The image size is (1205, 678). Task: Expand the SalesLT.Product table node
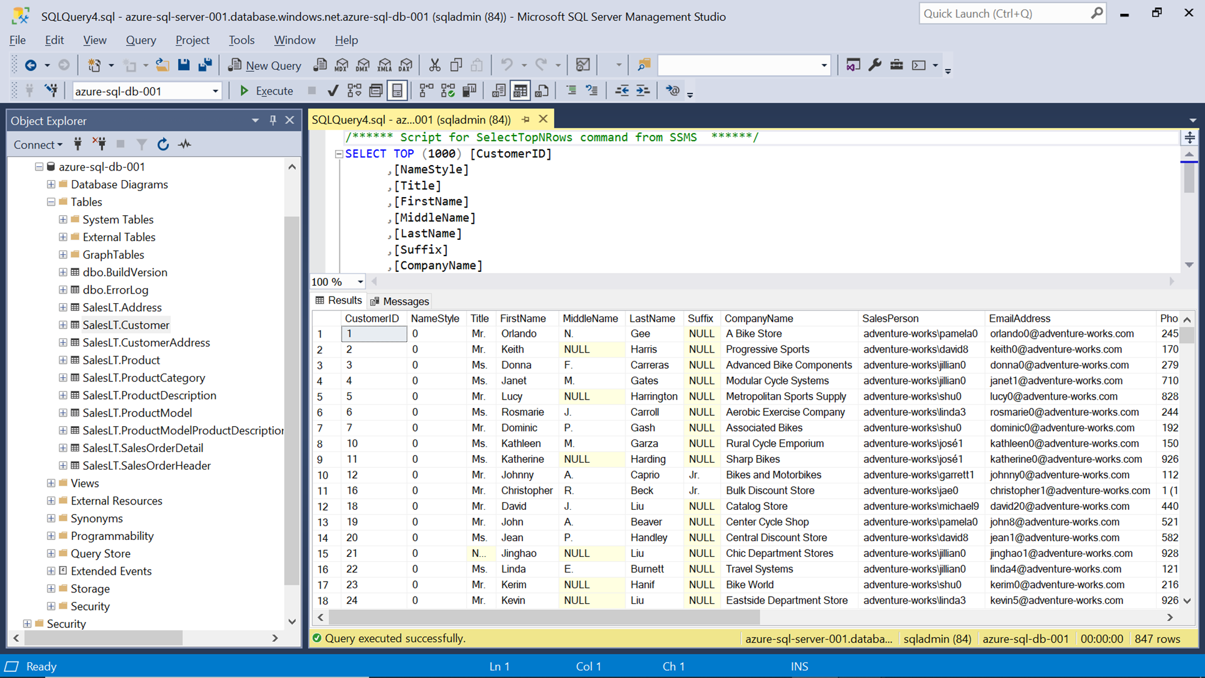63,360
